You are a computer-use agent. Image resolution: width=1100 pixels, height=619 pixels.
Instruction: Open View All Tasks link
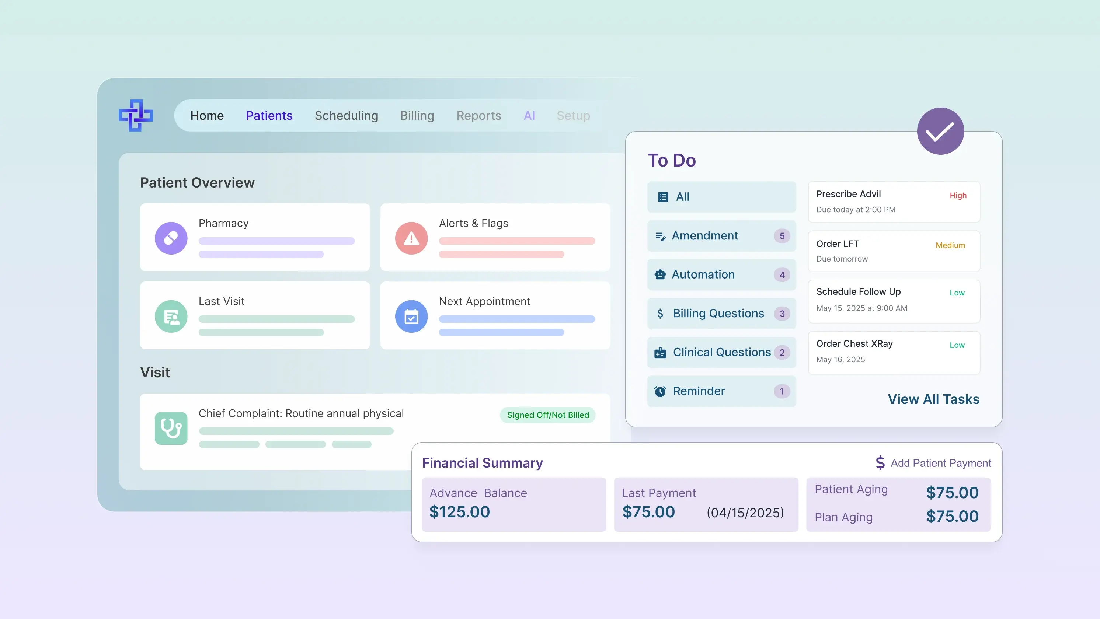pyautogui.click(x=933, y=399)
